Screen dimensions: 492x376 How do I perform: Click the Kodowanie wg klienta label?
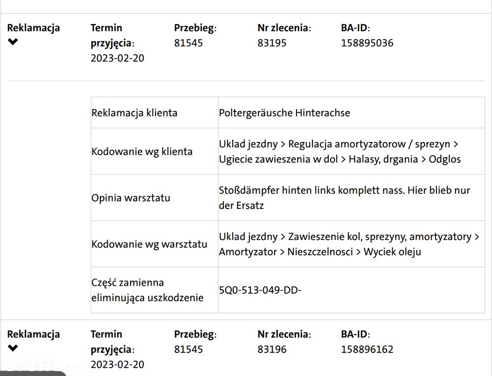tap(142, 151)
